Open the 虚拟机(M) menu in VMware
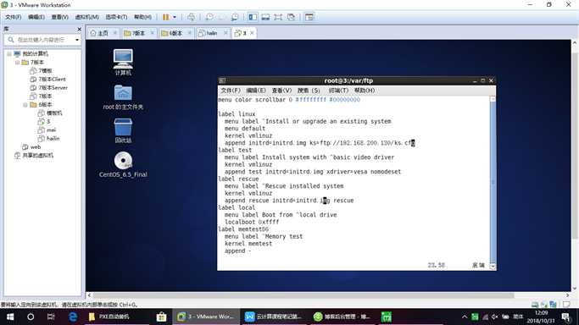 point(86,17)
